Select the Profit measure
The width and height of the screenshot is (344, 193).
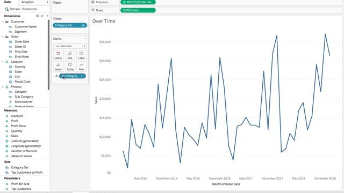click(x=15, y=121)
